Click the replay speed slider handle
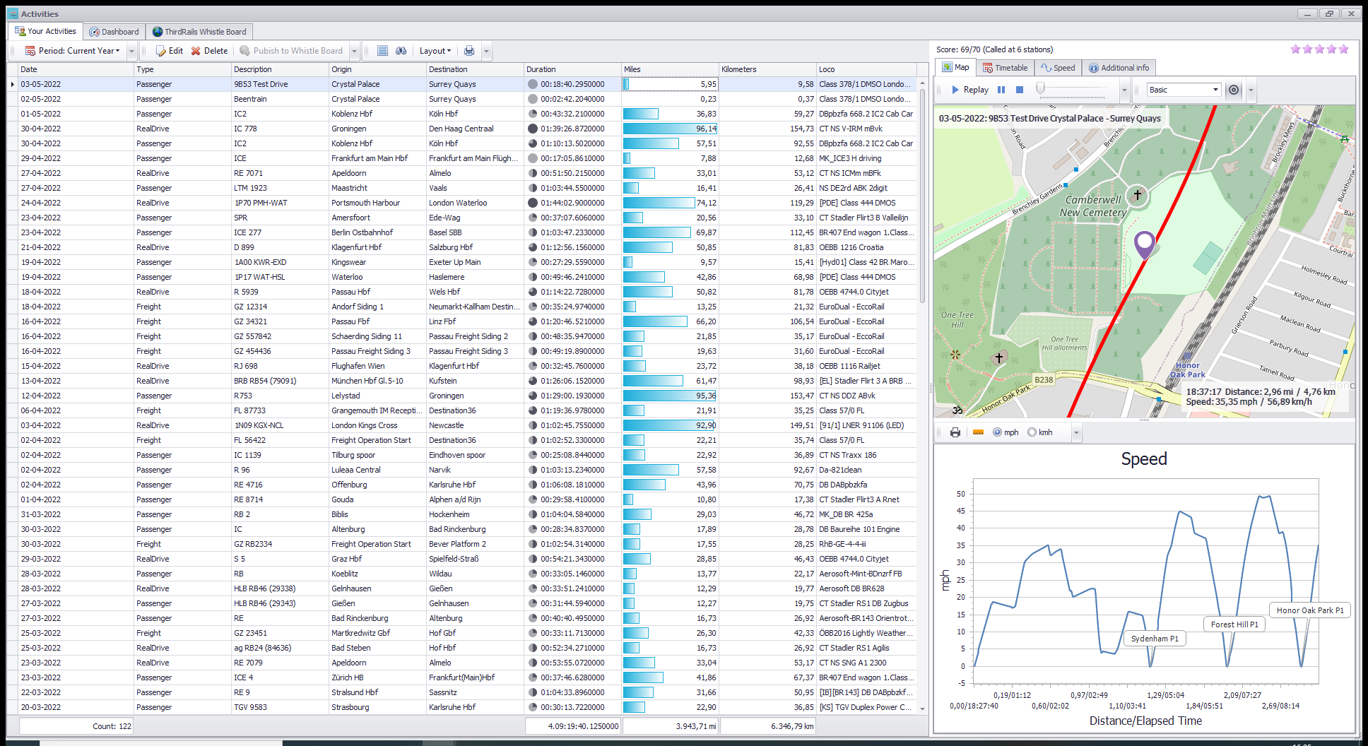Viewport: 1368px width, 746px height. [1040, 88]
